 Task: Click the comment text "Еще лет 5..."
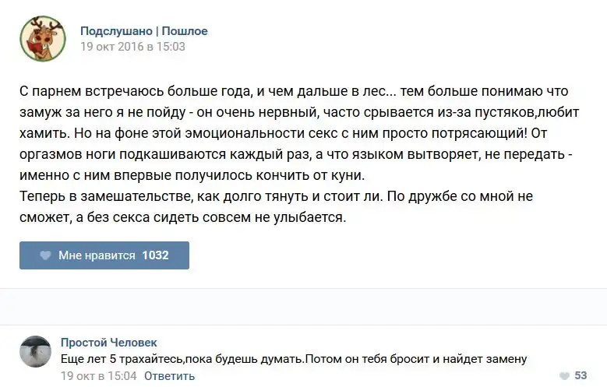tap(294, 359)
